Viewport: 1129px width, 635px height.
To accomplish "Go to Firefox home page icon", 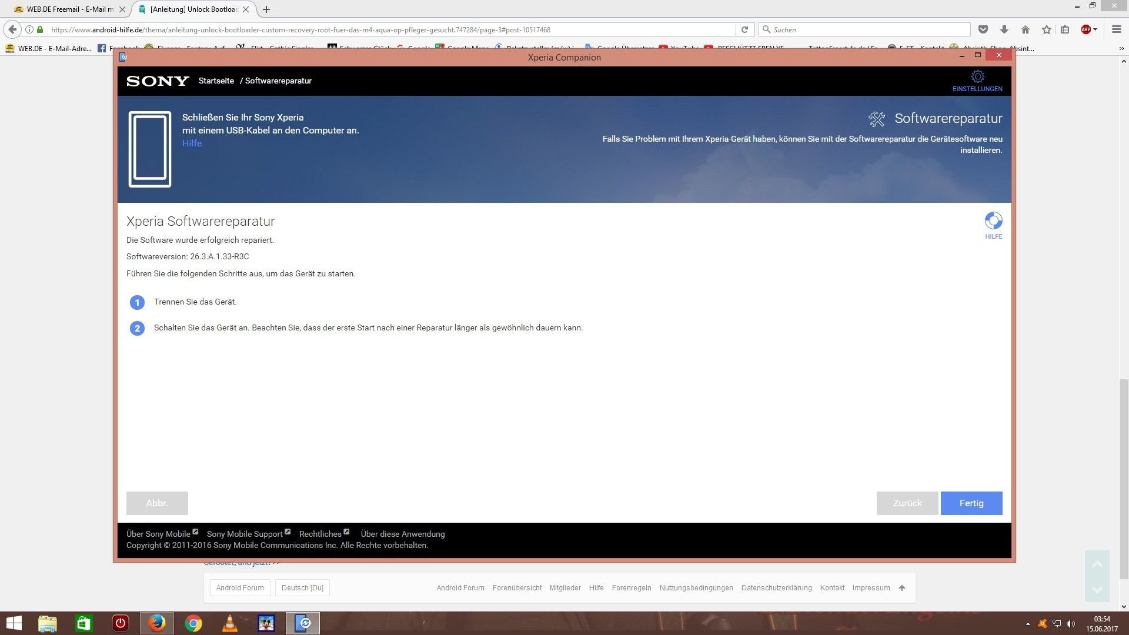I will (x=1025, y=29).
